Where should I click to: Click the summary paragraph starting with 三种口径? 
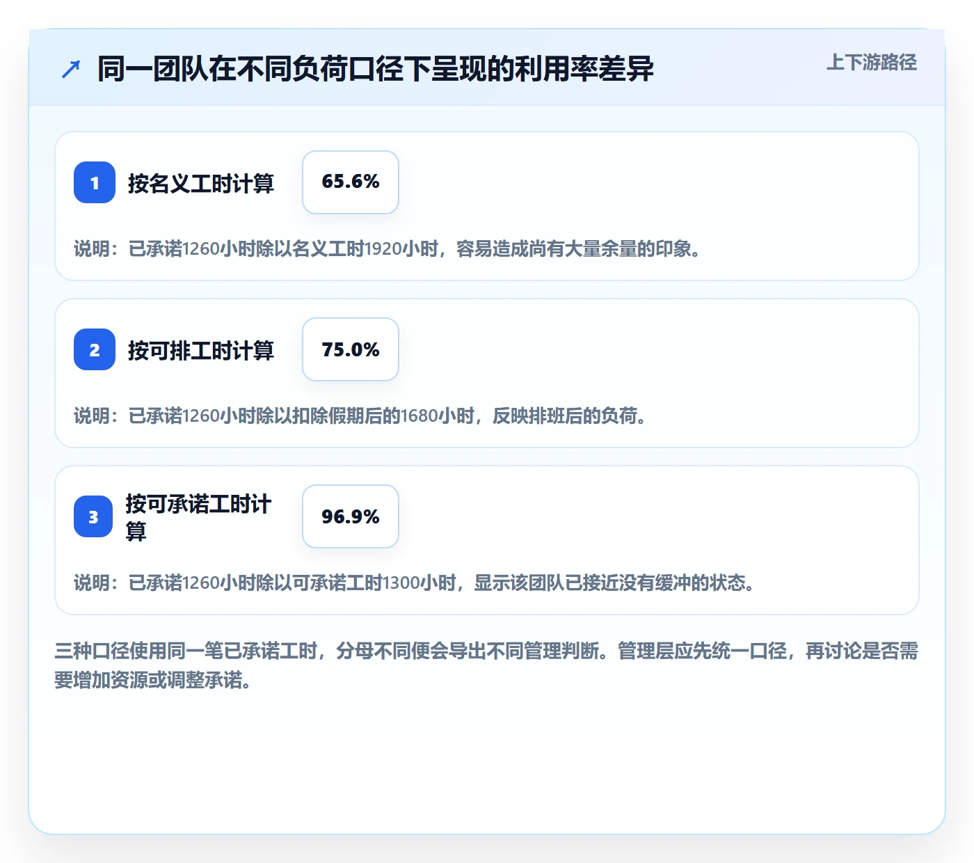click(486, 665)
